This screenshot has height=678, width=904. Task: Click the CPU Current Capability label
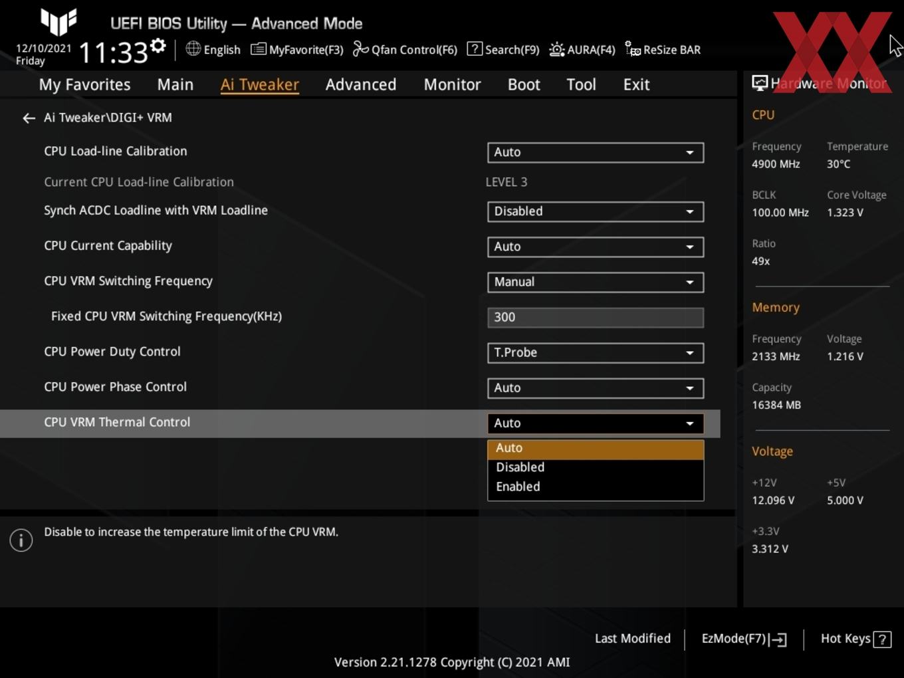pyautogui.click(x=108, y=246)
